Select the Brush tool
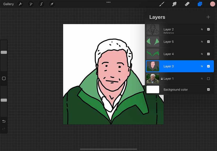This screenshot has width=217, height=151. 162,4
